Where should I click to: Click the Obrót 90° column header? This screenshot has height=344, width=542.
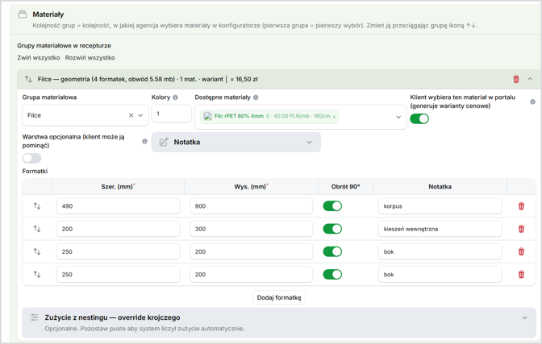point(345,187)
